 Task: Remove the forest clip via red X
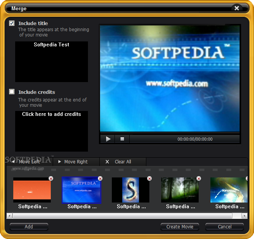point(199,179)
